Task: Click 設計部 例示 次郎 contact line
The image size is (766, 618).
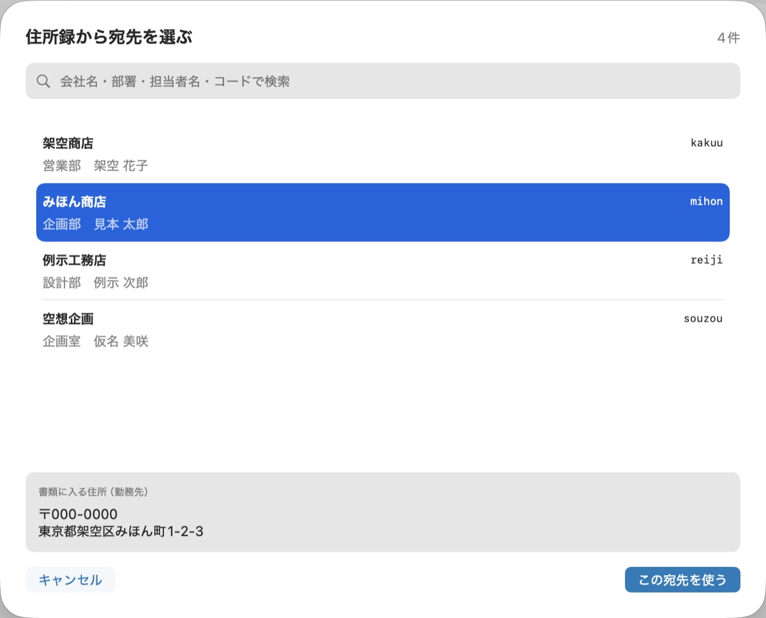Action: (95, 283)
